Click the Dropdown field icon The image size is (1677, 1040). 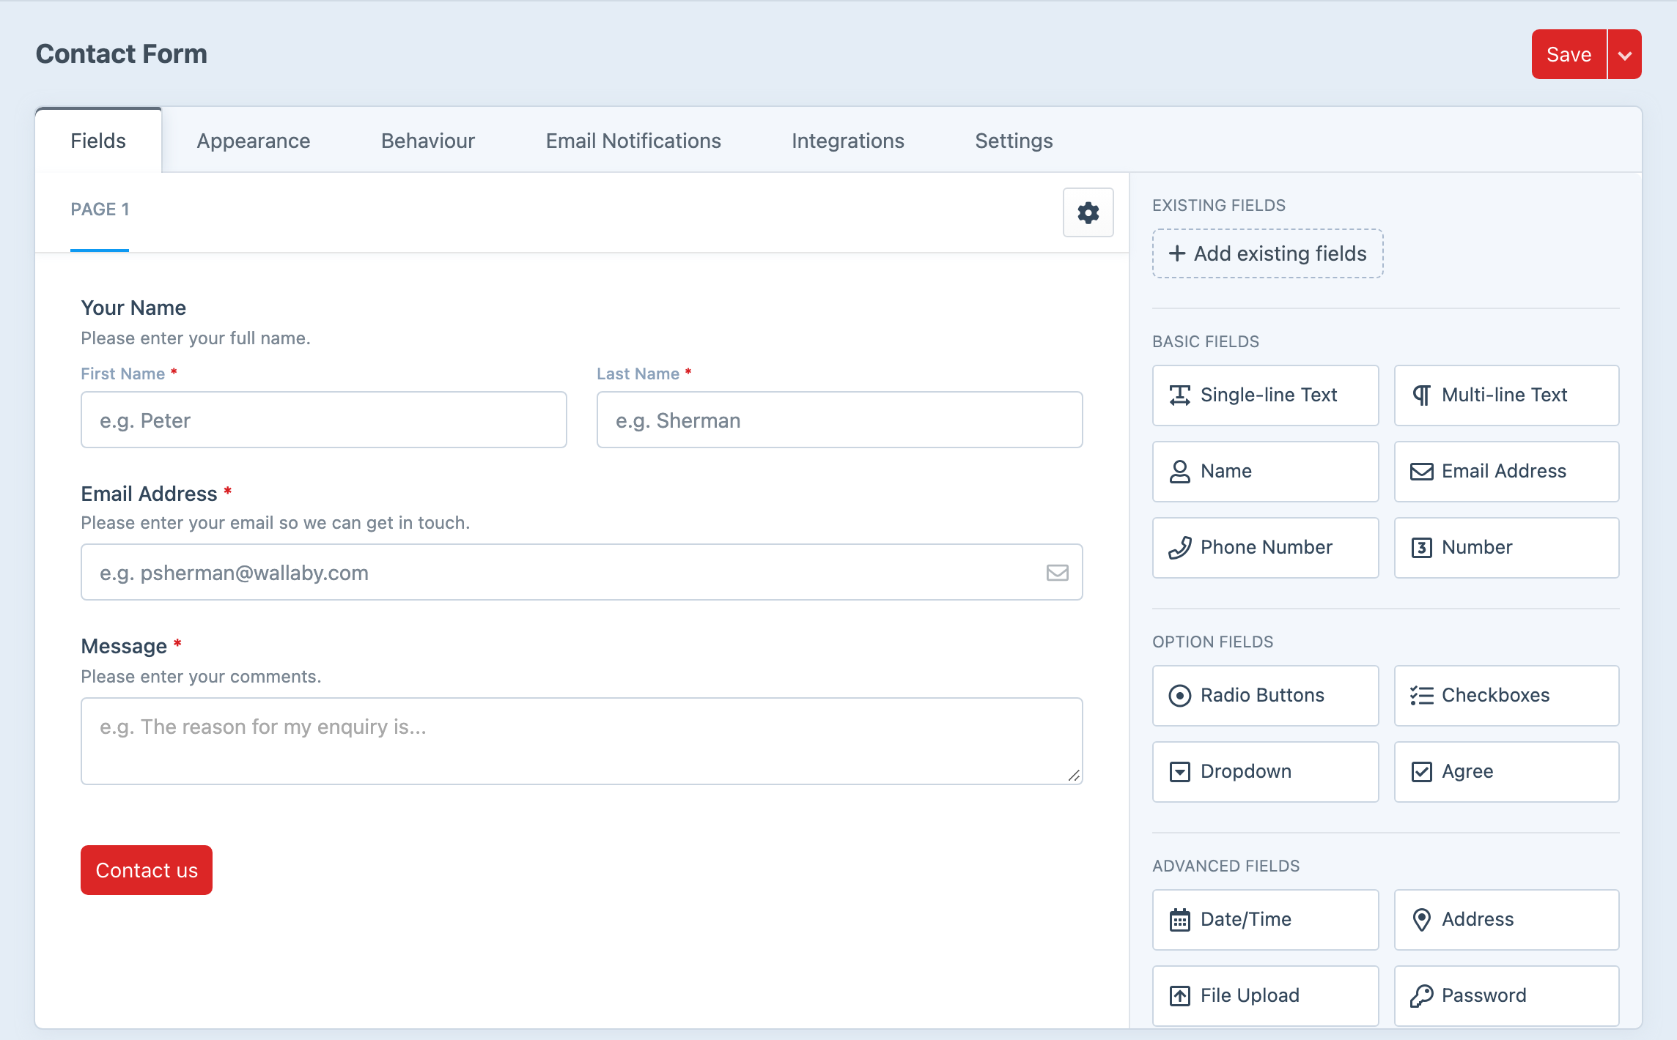1179,772
